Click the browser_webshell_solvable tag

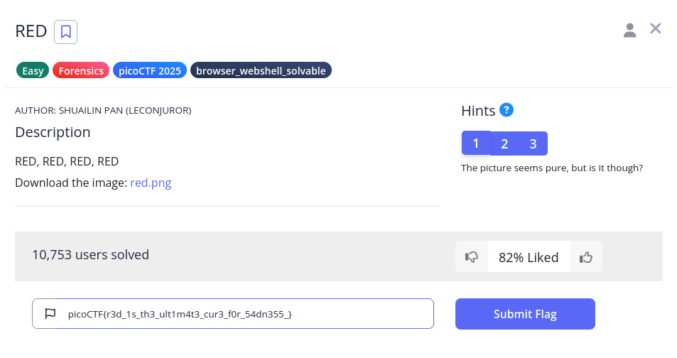(261, 70)
